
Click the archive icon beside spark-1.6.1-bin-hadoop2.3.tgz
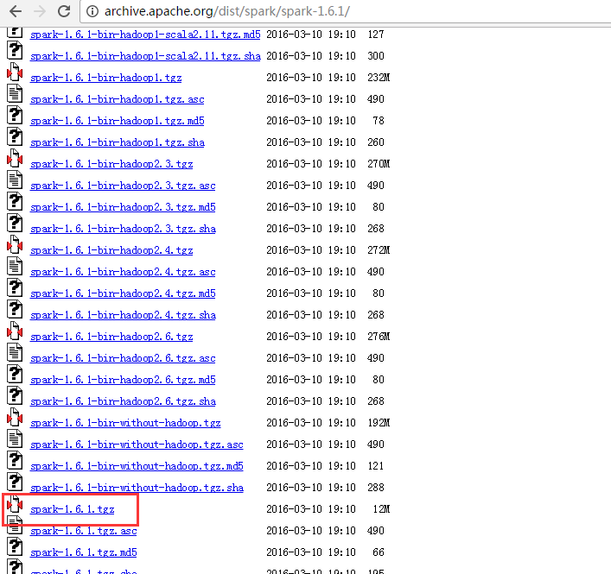point(15,159)
